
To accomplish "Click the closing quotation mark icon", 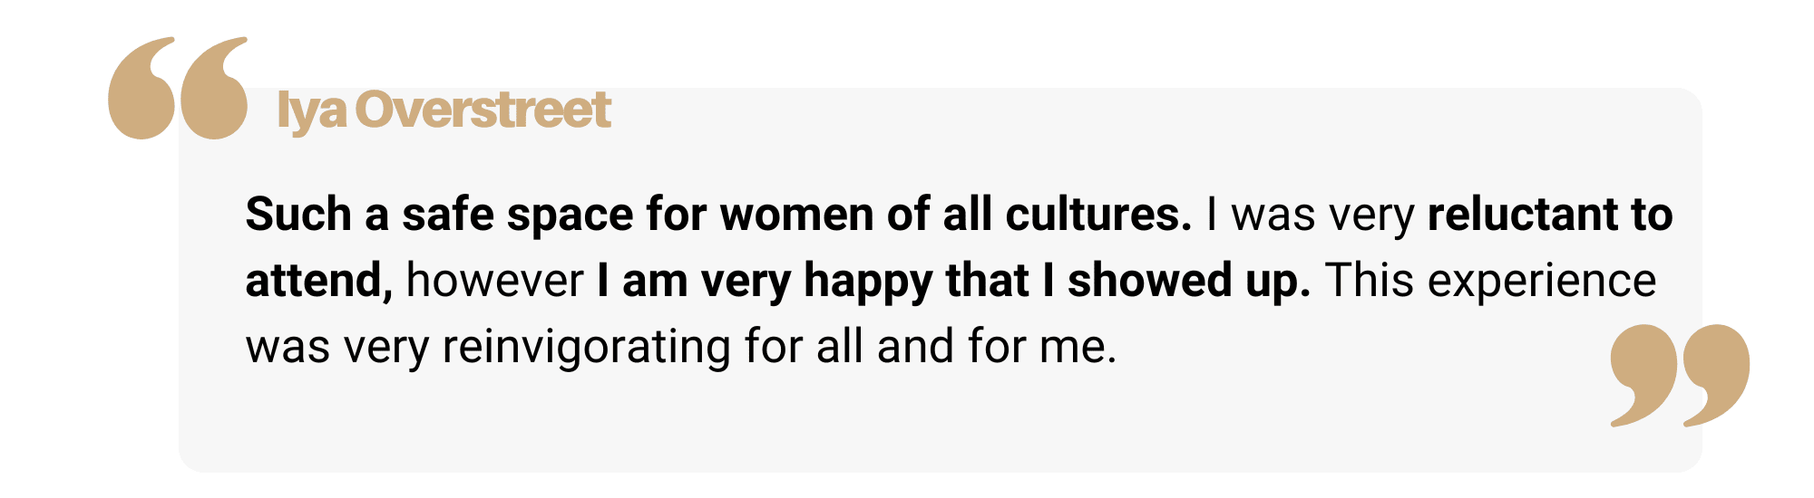I will point(1680,376).
